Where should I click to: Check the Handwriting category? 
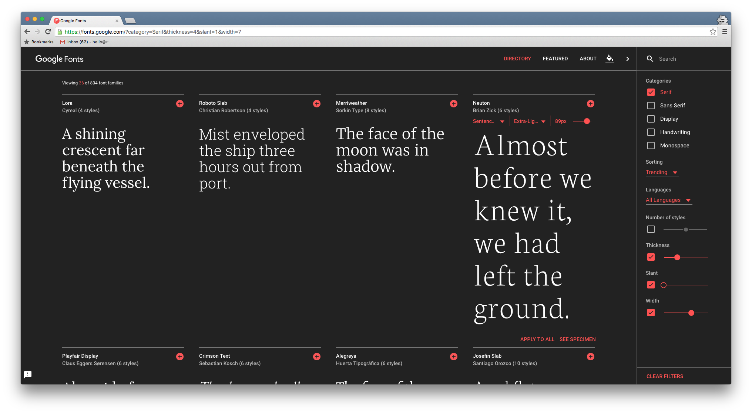(x=651, y=132)
